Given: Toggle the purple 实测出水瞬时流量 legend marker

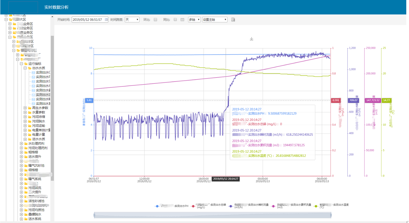Looking at the screenshot, I should point(231,206).
